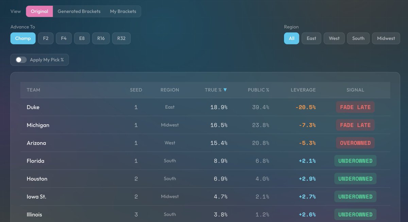Image resolution: width=408 pixels, height=222 pixels.
Task: Click Illinois's +2.6% leverage value
Action: pyautogui.click(x=307, y=215)
